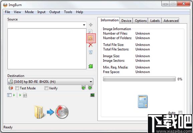Click the green disc layout editor icon

90,66
